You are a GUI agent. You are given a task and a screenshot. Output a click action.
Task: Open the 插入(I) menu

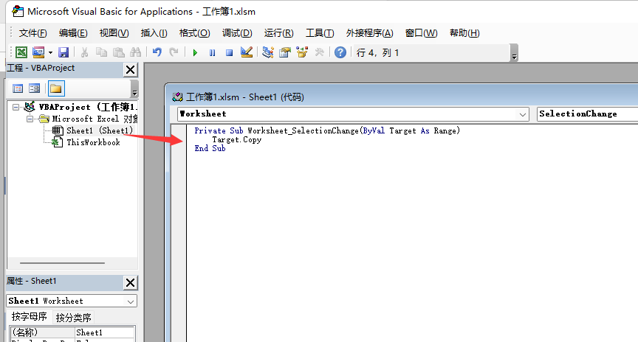tap(154, 33)
